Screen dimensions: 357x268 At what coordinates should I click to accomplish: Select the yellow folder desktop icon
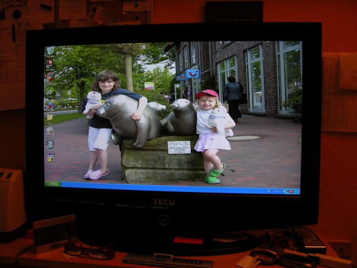(50, 117)
